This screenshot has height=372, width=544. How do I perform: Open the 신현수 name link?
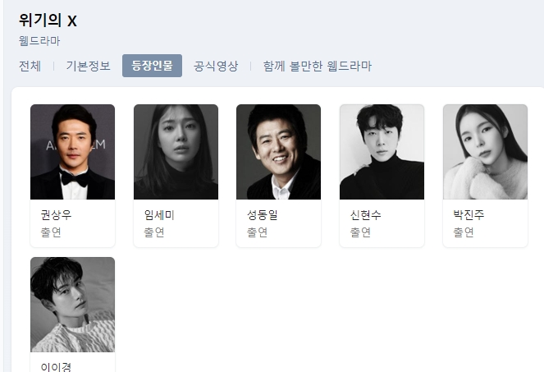pos(365,215)
